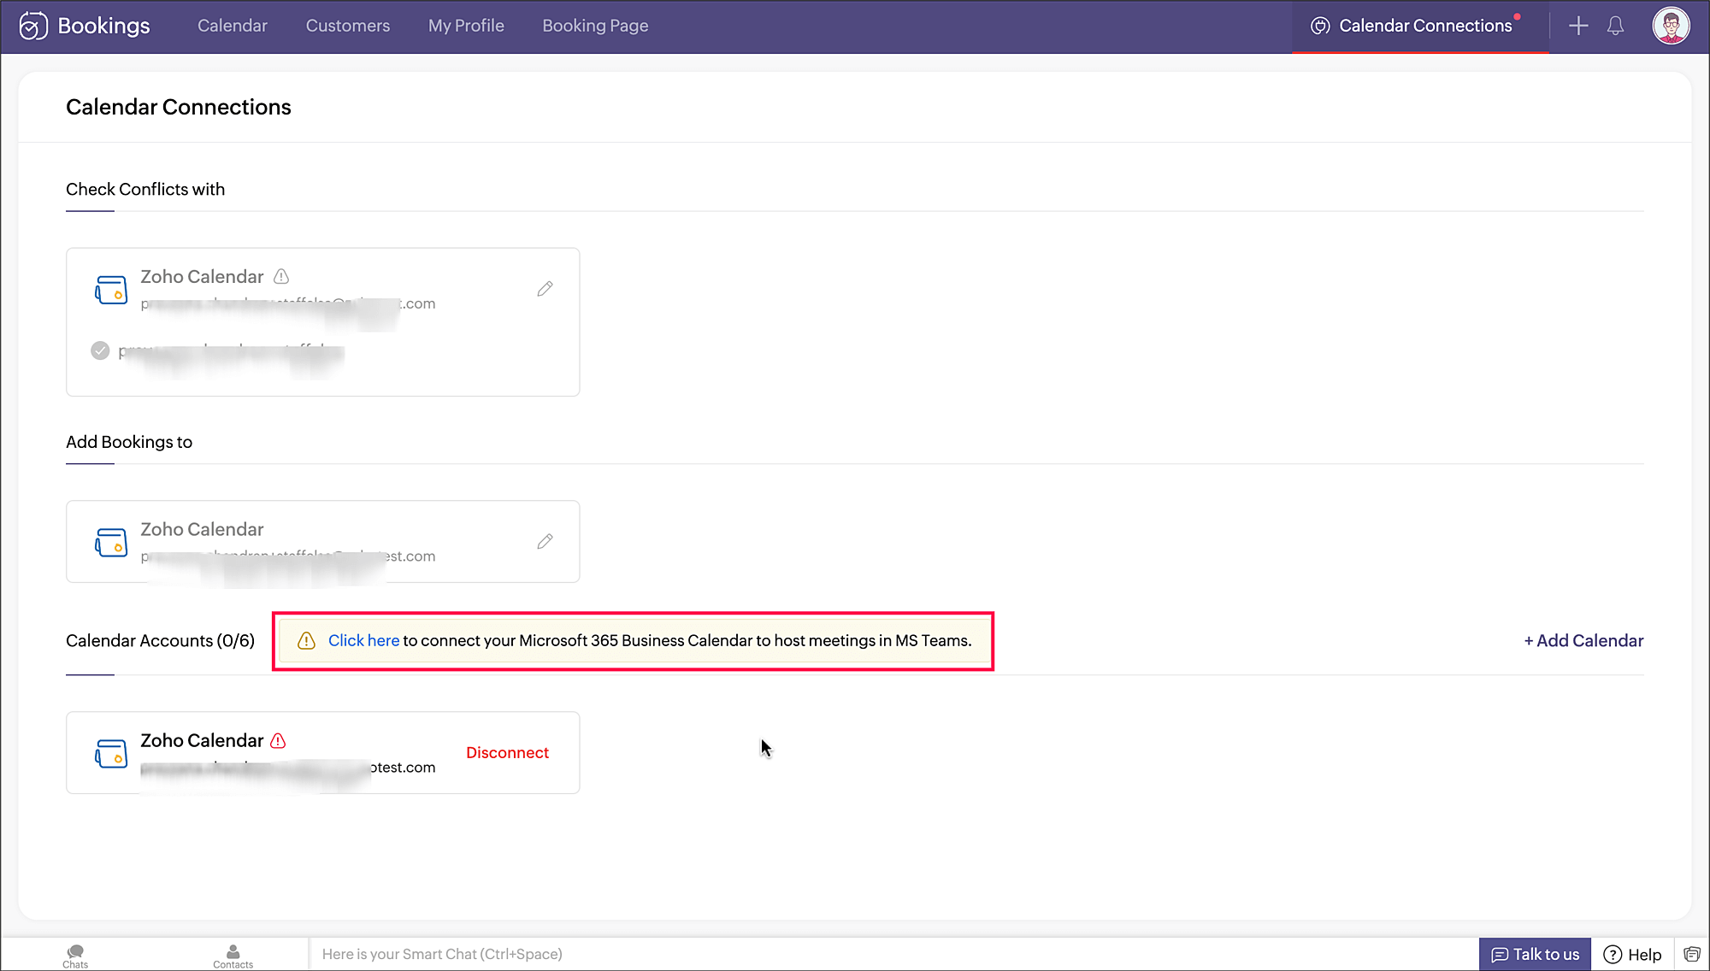Click the 'Check Conflicts with' section label
The image size is (1710, 971).
pos(145,189)
